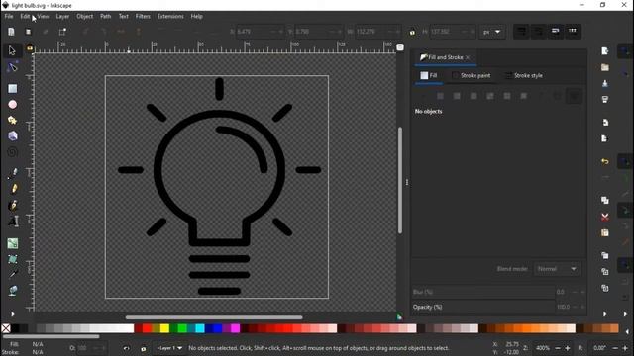
Task: Click the rubberband touch-select toolbar icon
Action: point(62,32)
